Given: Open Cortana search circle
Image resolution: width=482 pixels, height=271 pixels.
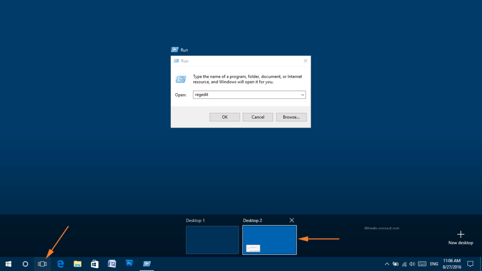Looking at the screenshot, I should pyautogui.click(x=25, y=264).
